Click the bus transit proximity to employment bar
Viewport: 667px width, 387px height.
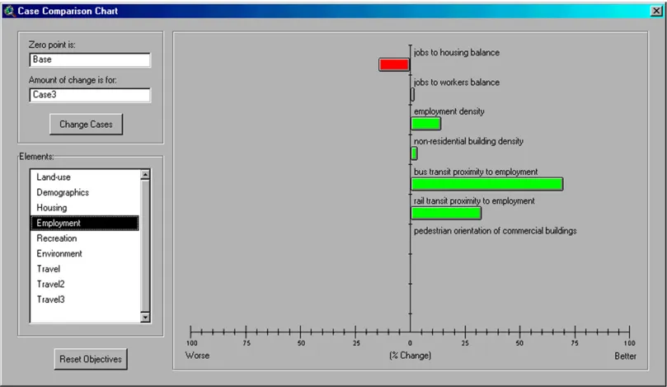pos(487,184)
